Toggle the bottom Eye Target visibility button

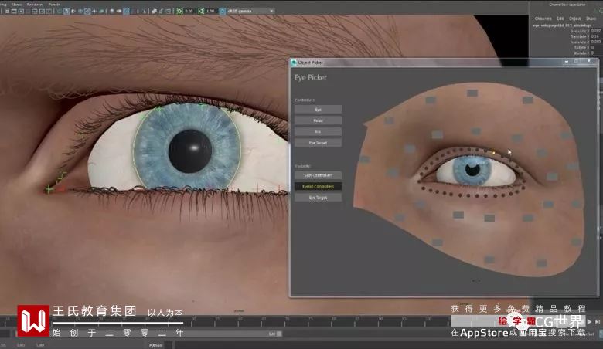[318, 198]
